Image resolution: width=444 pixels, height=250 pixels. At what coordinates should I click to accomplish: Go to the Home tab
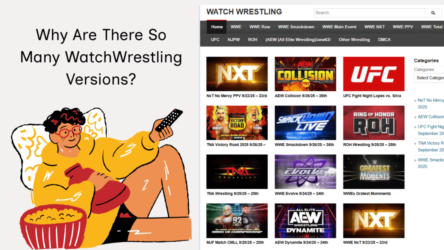point(217,27)
